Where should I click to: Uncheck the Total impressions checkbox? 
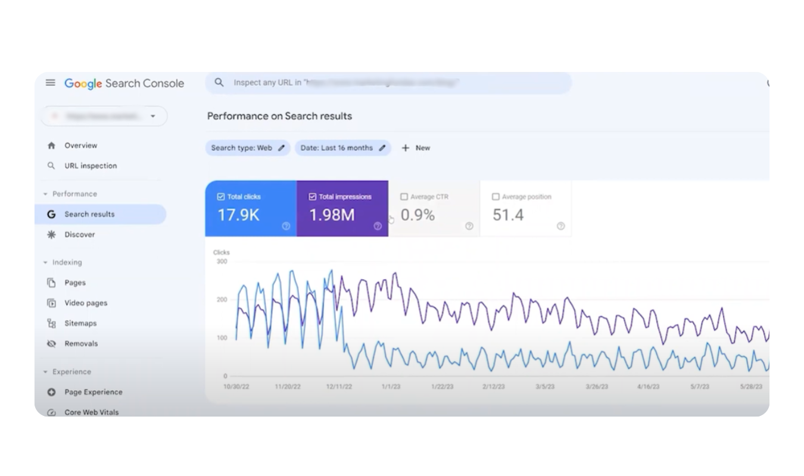click(x=313, y=197)
